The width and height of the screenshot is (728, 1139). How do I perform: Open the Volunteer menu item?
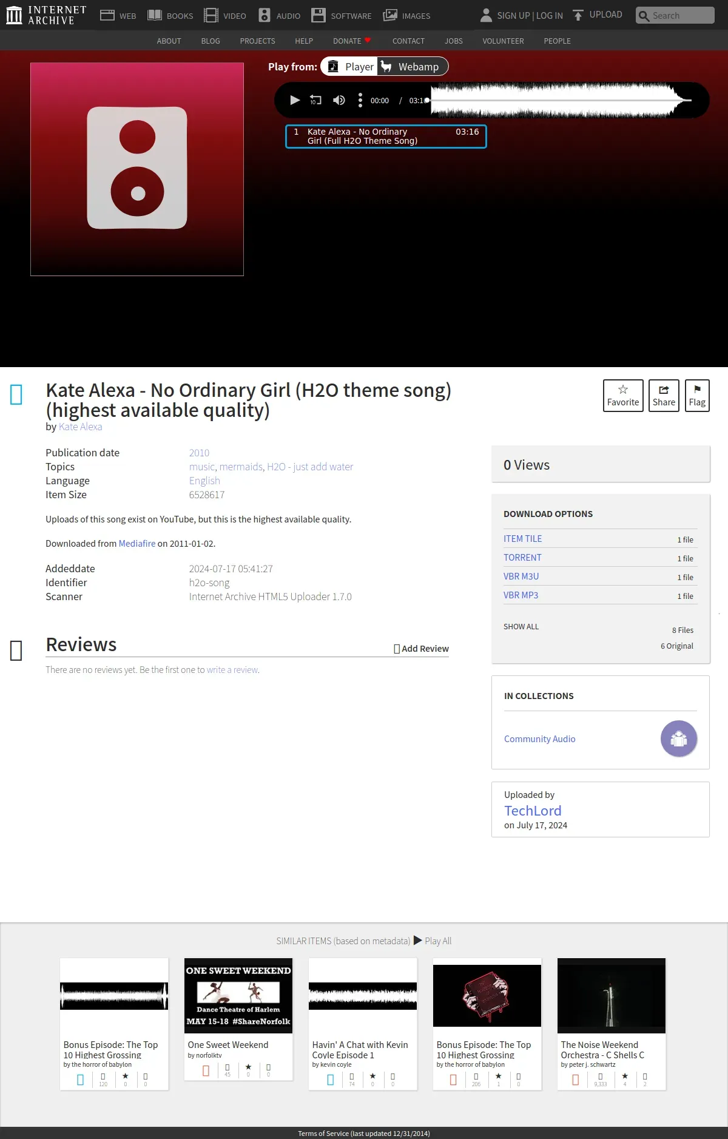tap(503, 41)
